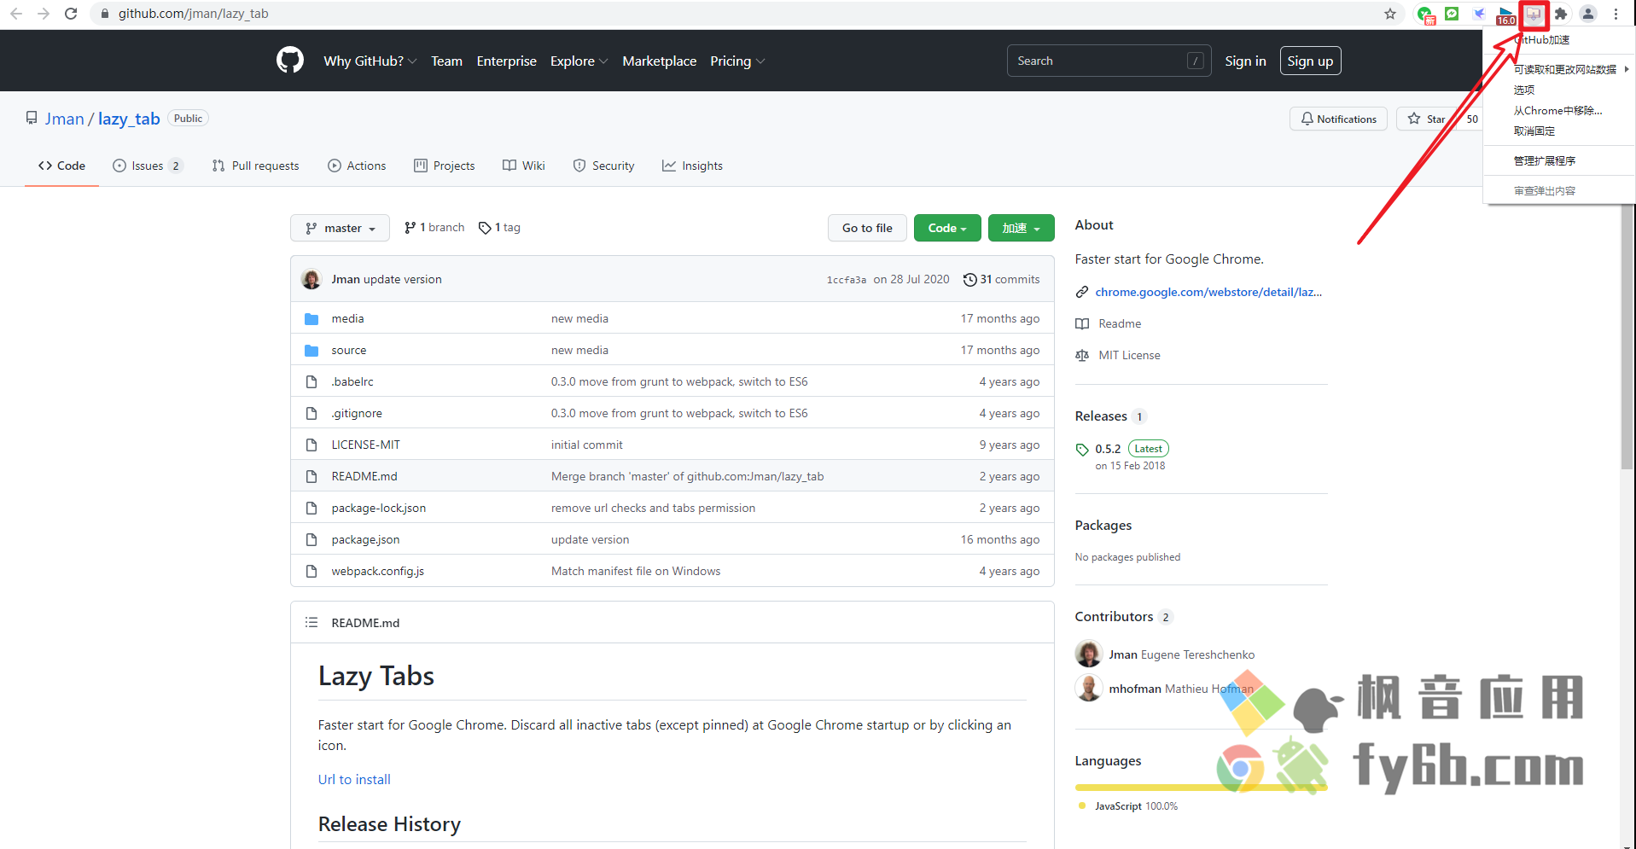The image size is (1636, 849).
Task: Open the Pull requests tab
Action: 255,166
